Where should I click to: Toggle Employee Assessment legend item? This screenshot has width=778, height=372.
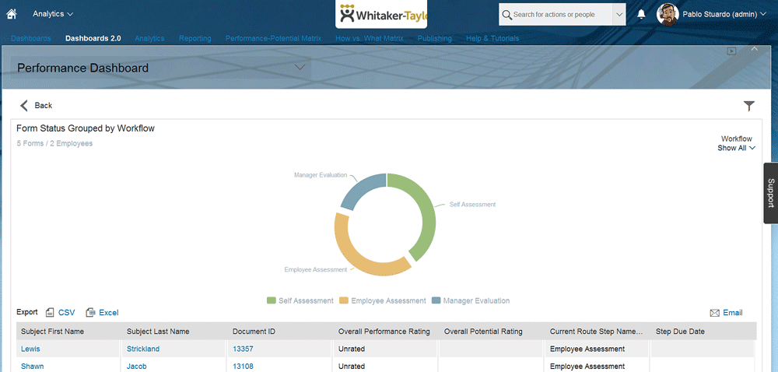coord(382,300)
